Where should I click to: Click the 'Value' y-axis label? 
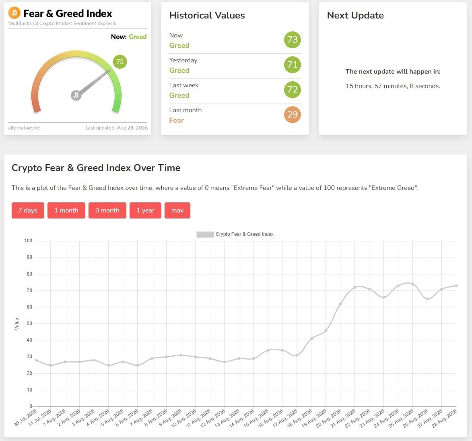17,324
